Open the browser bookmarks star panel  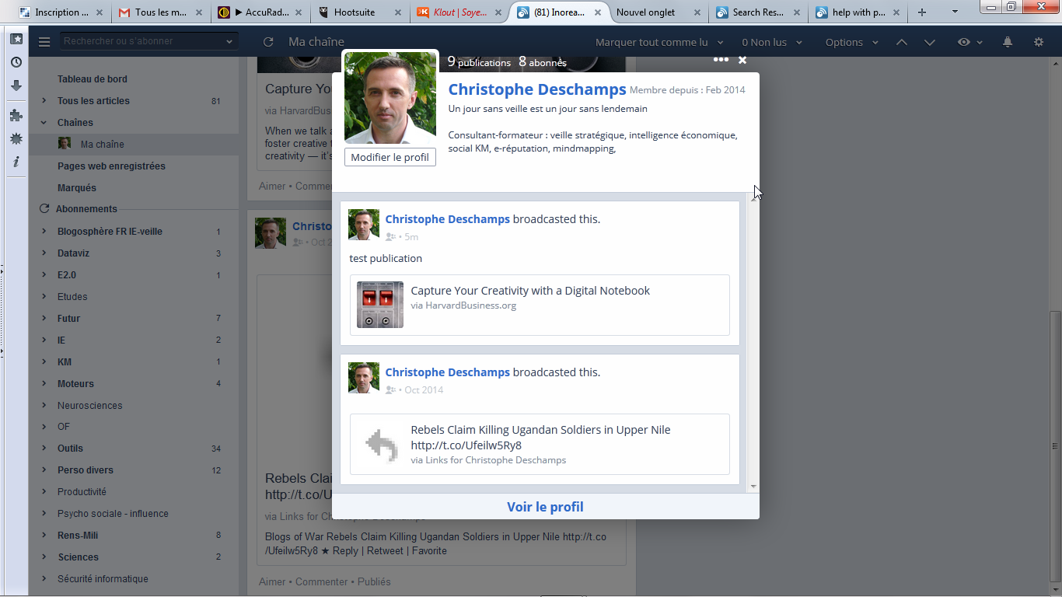[16, 39]
